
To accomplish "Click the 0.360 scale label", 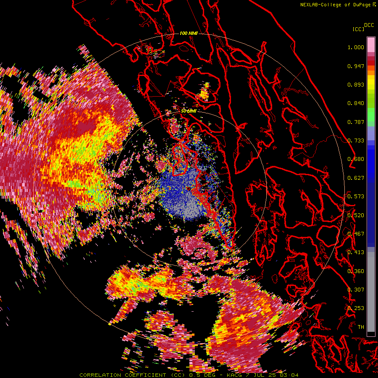I will (x=356, y=271).
